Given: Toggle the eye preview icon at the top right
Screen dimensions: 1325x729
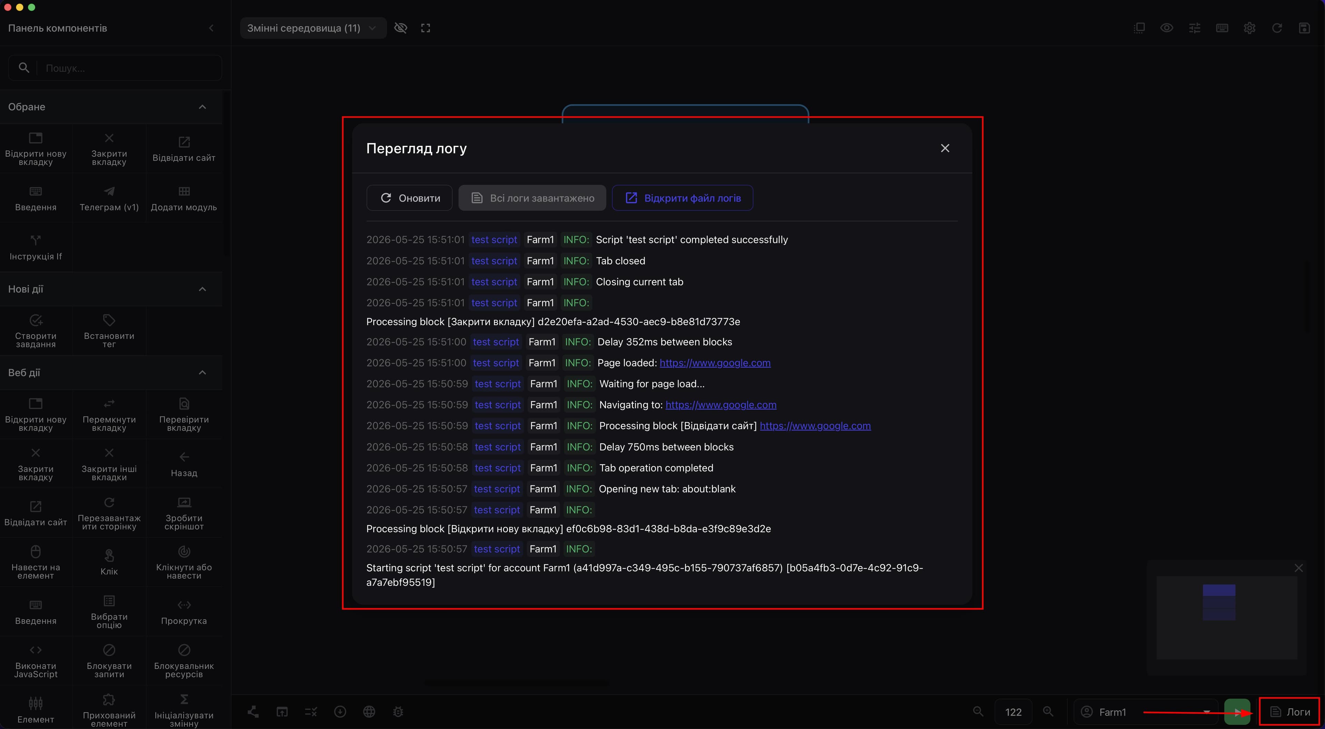Looking at the screenshot, I should pyautogui.click(x=1167, y=28).
